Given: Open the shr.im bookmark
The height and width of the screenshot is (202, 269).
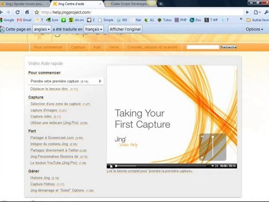Looking at the screenshot, I should 76,20.
